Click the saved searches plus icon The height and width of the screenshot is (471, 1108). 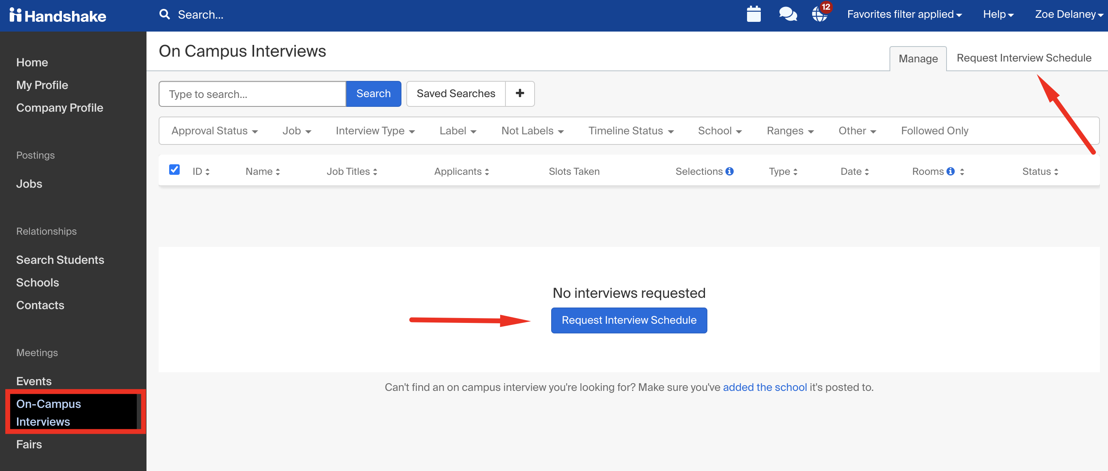520,93
